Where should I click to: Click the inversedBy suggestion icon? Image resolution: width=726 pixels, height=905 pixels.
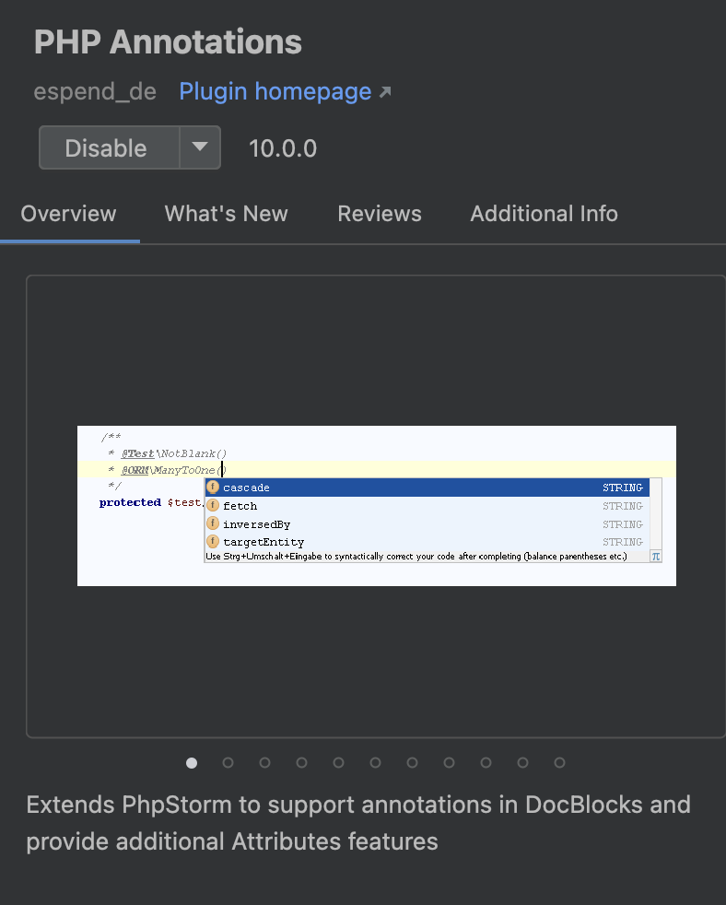[213, 523]
